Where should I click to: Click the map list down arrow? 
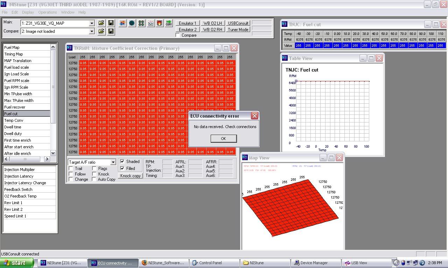(x=53, y=153)
